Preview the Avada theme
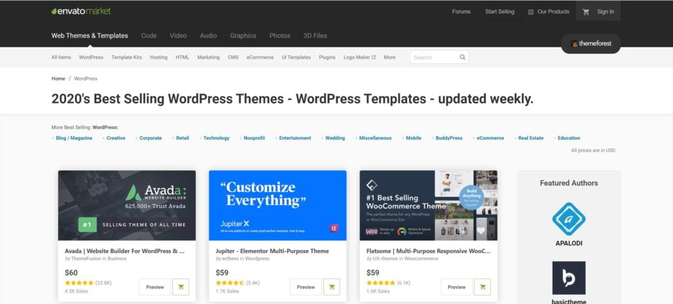 click(155, 287)
